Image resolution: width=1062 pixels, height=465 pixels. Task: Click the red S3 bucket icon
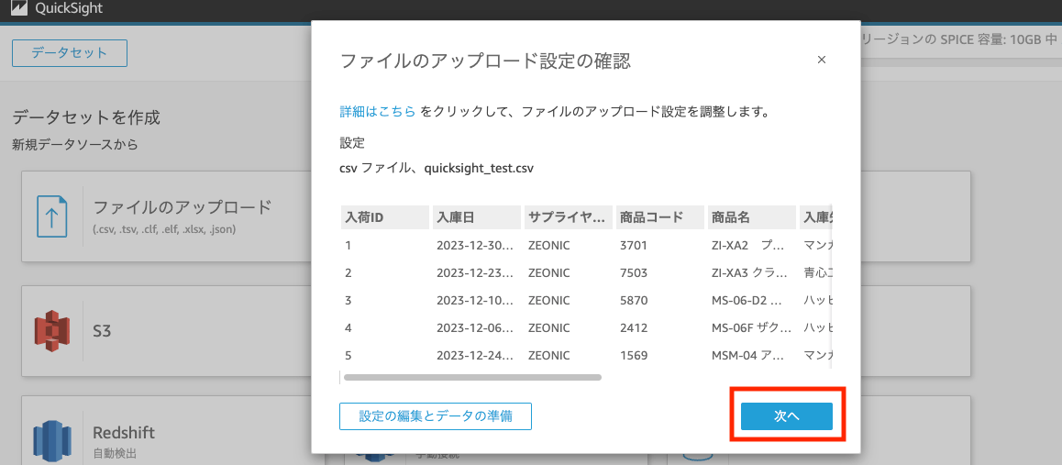[52, 331]
